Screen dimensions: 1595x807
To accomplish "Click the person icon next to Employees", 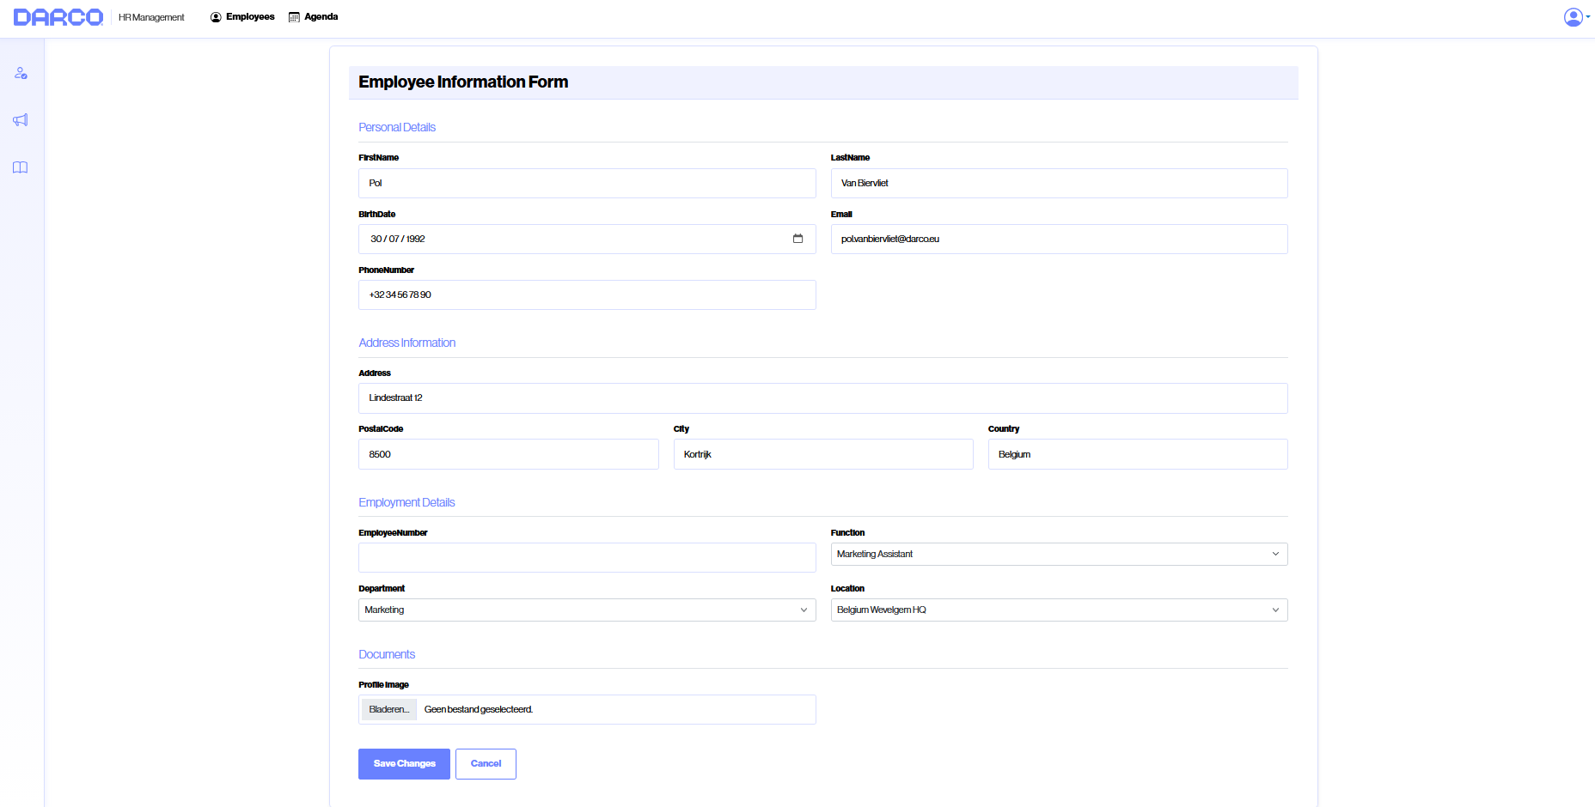I will pyautogui.click(x=212, y=16).
